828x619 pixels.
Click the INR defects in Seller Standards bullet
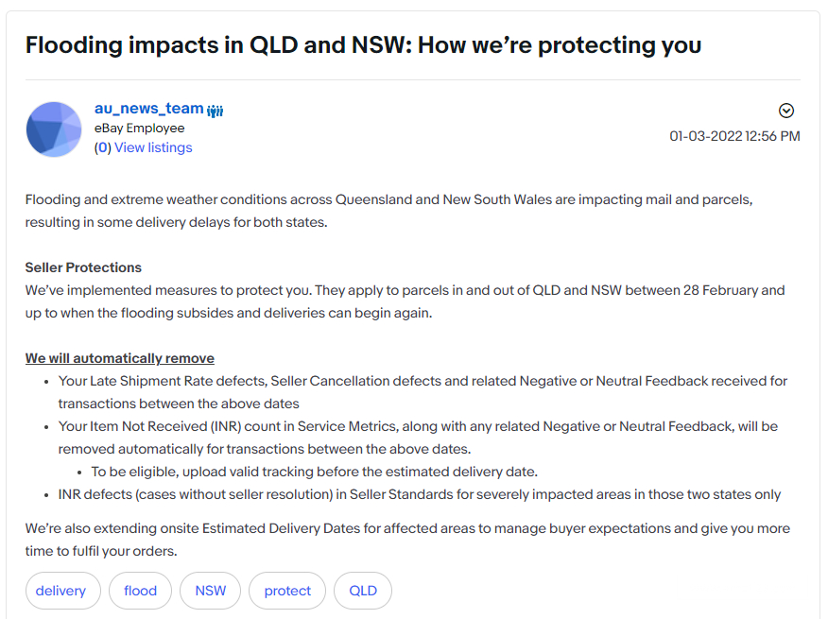(419, 494)
